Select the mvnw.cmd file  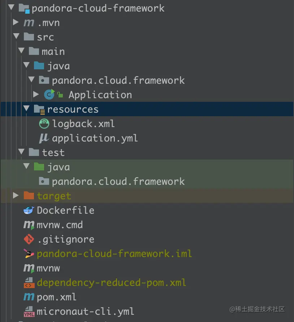tap(60, 225)
